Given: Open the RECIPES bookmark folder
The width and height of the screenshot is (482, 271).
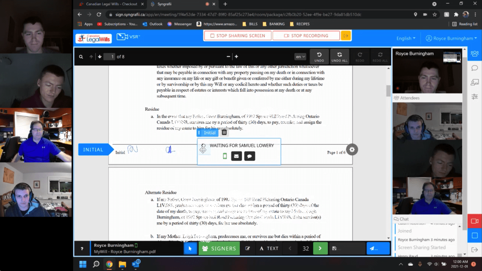Looking at the screenshot, I should click(x=299, y=24).
